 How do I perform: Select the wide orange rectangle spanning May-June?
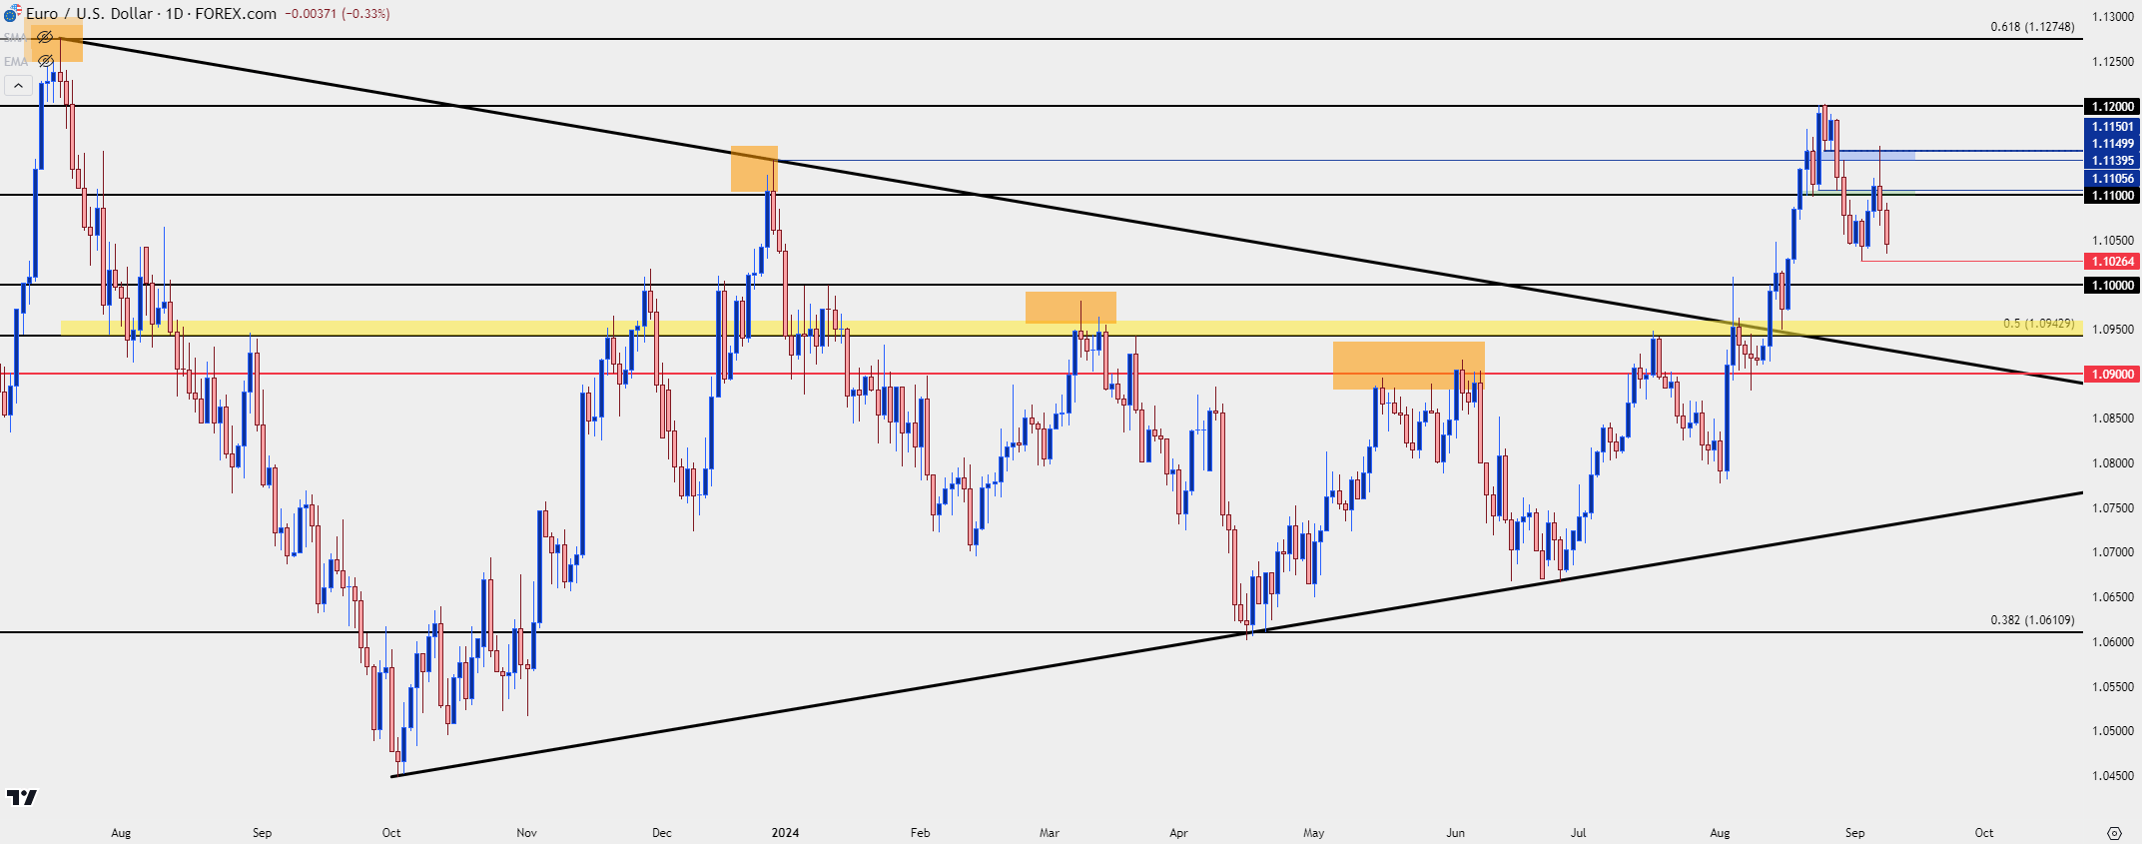click(x=1409, y=366)
